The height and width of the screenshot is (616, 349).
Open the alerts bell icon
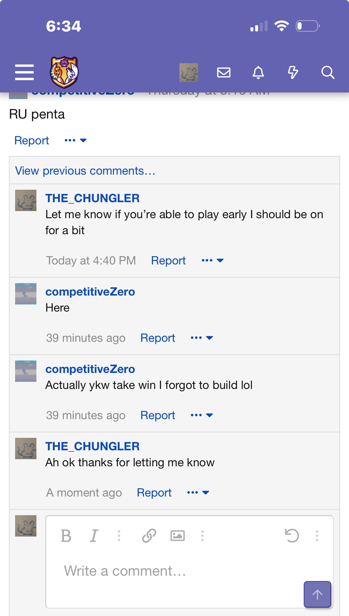258,72
